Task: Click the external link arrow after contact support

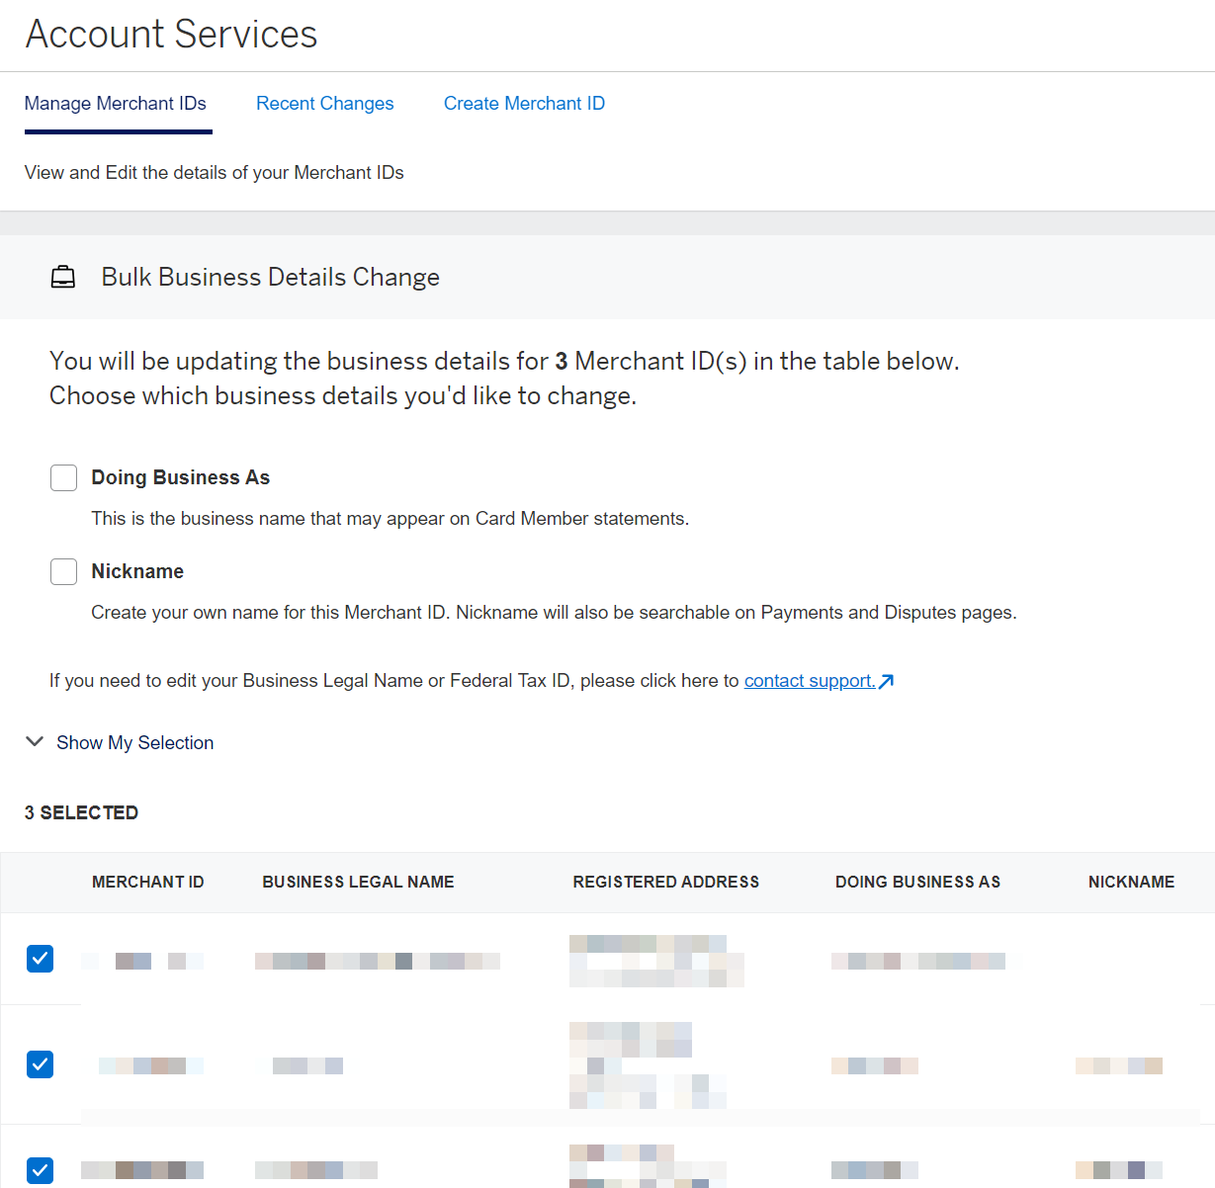Action: (887, 680)
